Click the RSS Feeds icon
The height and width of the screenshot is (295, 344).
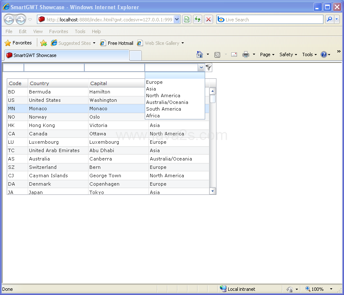(217, 54)
